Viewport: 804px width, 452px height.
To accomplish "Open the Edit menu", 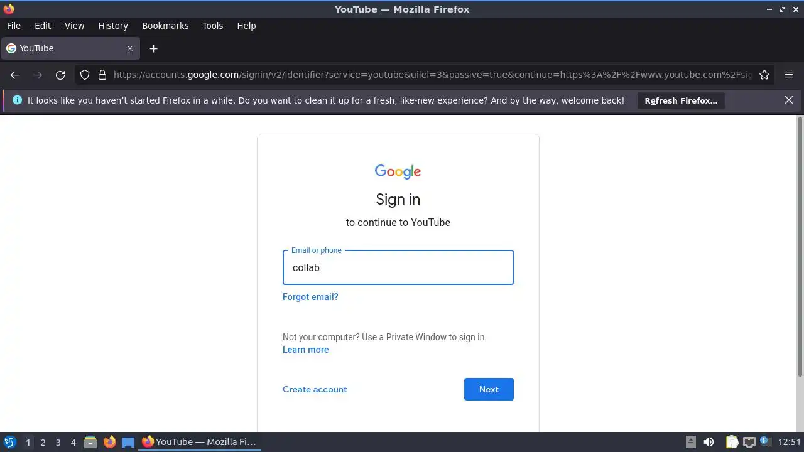I will click(43, 26).
